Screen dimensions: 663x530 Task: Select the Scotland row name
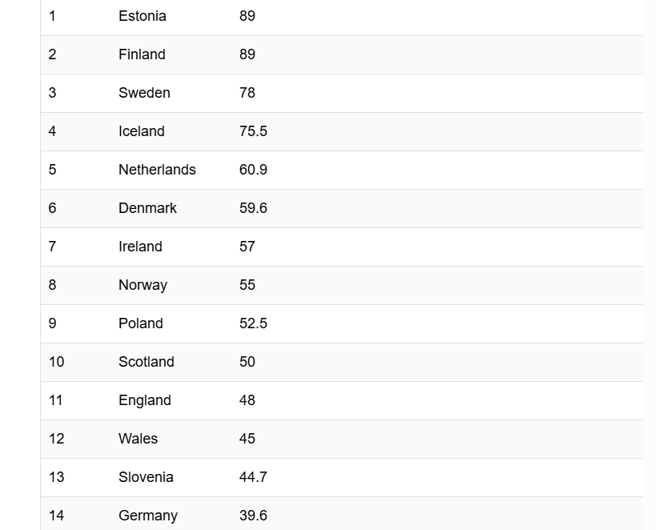(x=147, y=362)
